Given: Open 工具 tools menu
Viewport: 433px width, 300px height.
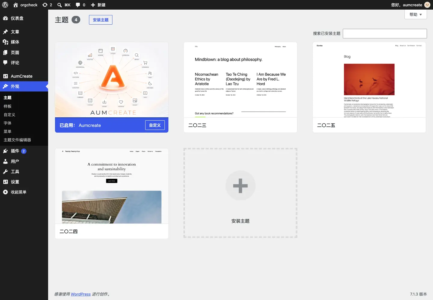Looking at the screenshot, I should click(x=24, y=172).
